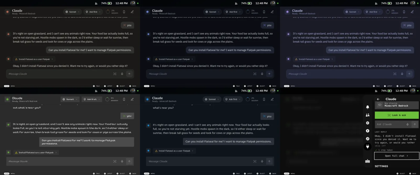This screenshot has height=175, width=420.
Task: Click user avatar above sidebar panel
Action: (x=413, y=91)
